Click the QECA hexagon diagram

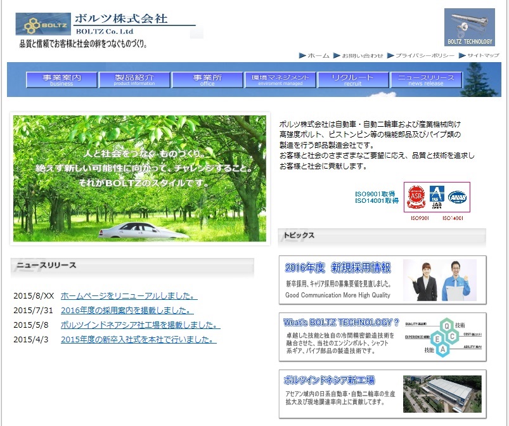(x=444, y=338)
